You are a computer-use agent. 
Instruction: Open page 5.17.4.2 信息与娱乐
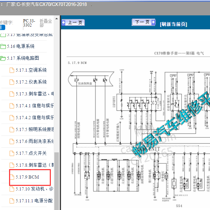coord(35,117)
